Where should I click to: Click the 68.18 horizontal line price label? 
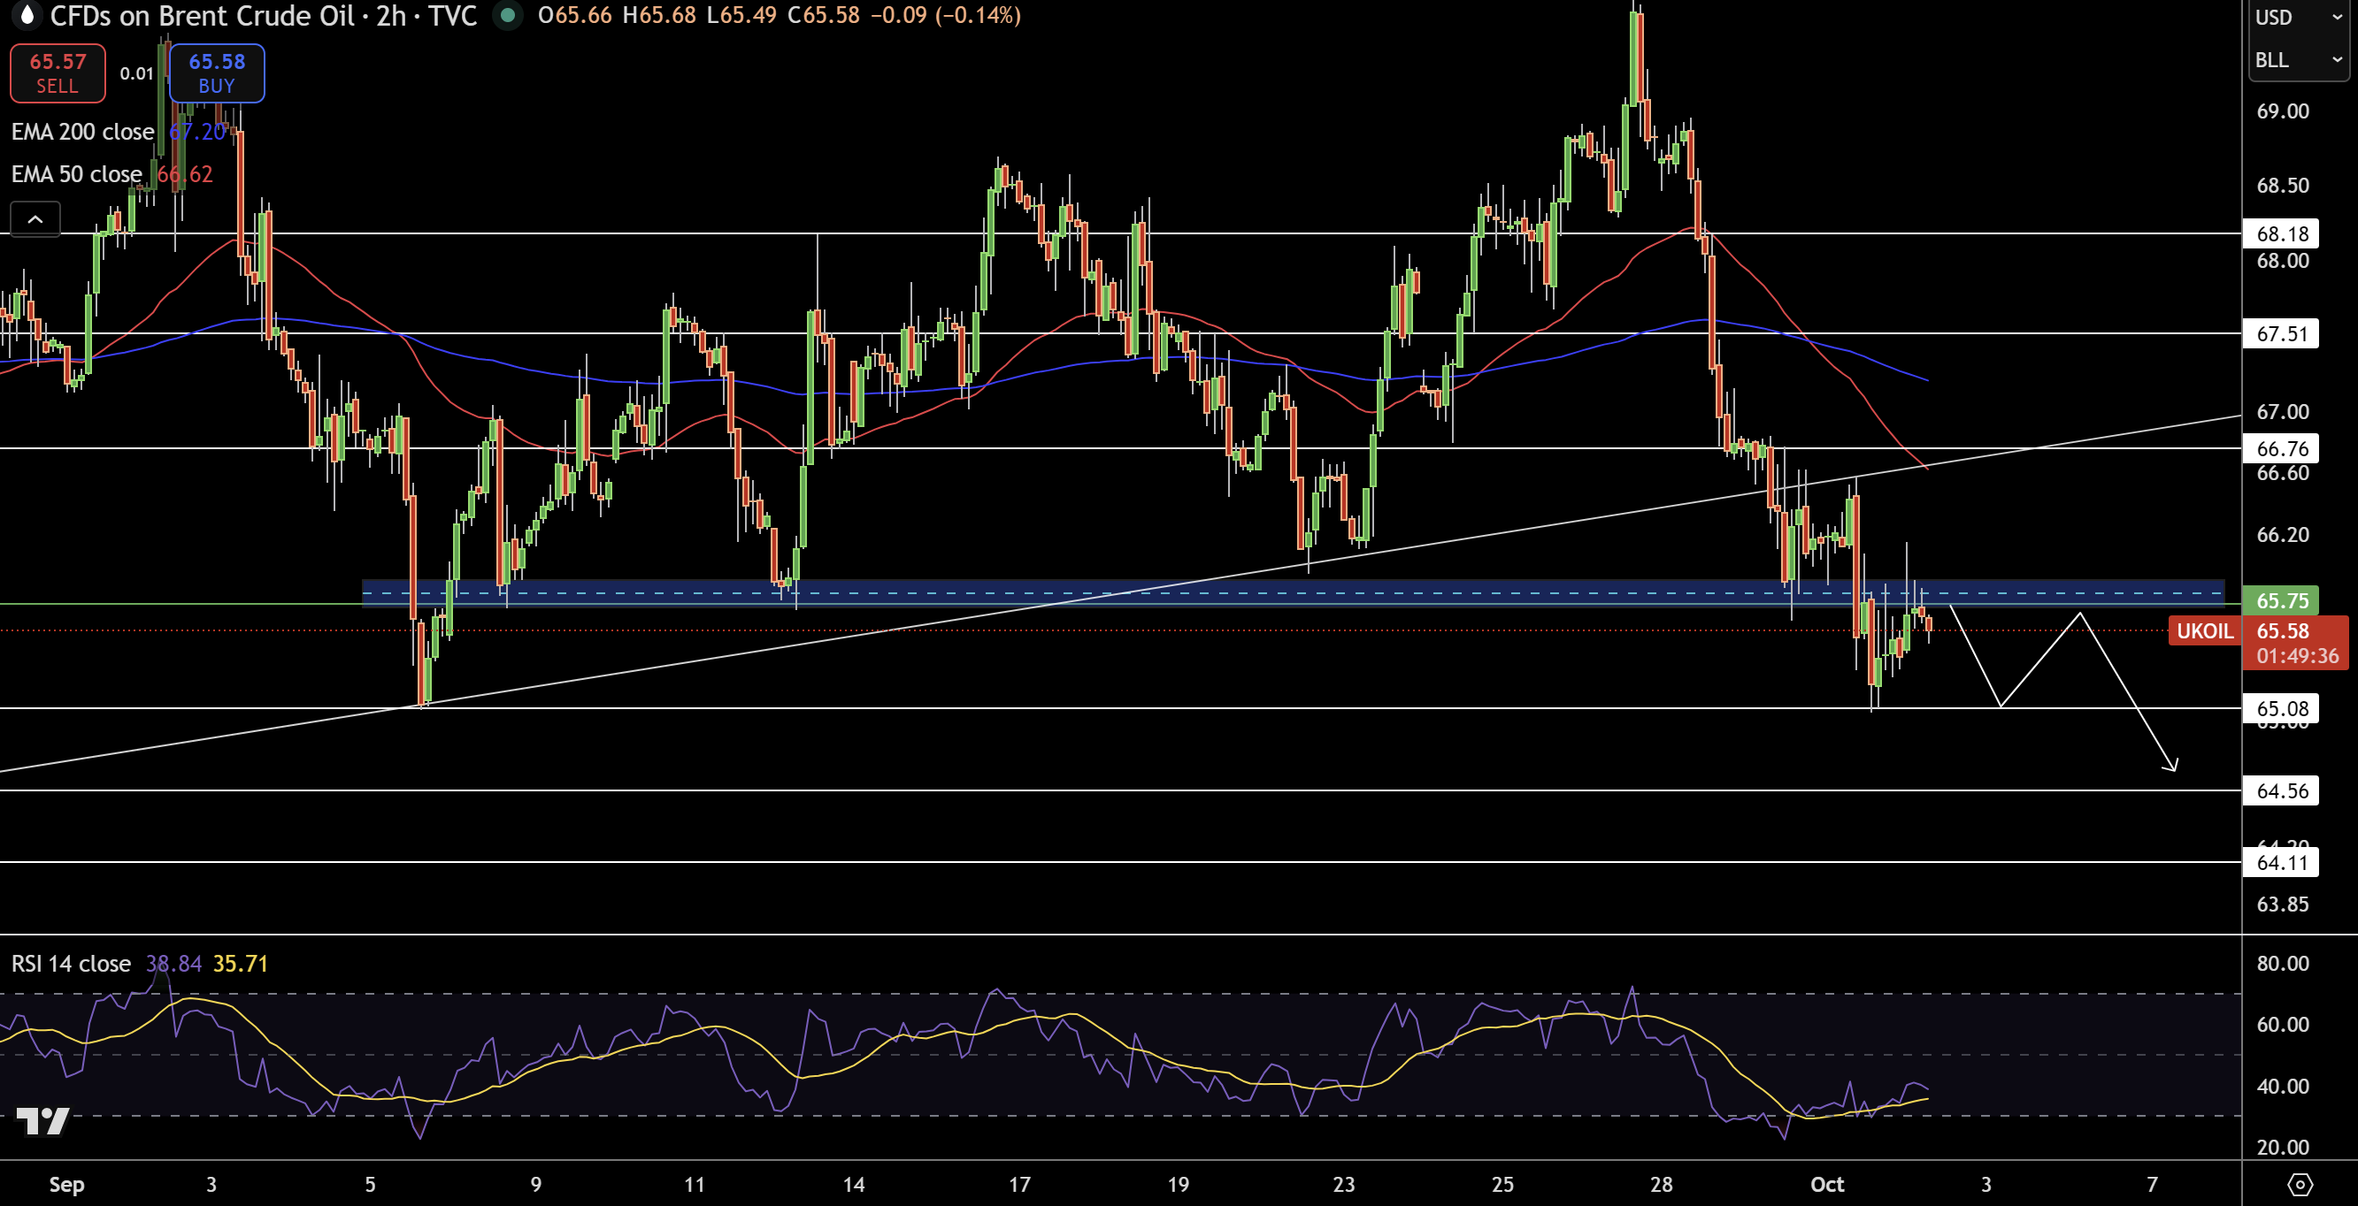[2280, 233]
